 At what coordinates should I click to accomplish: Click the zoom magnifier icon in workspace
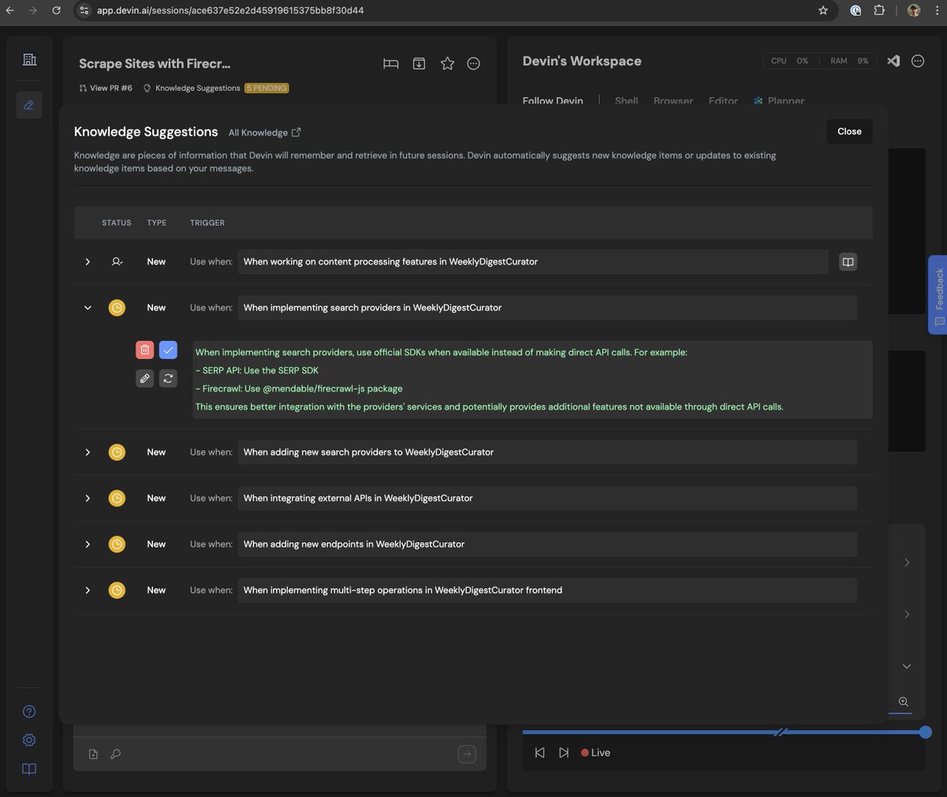[904, 702]
